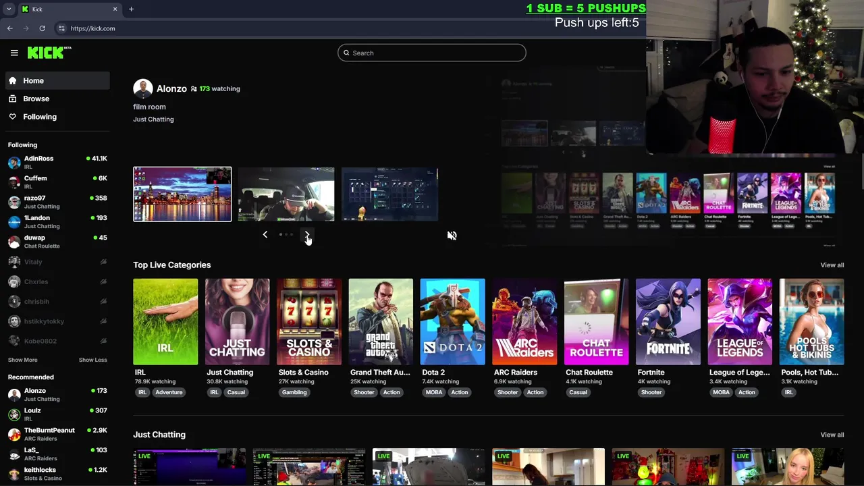
Task: Go to previous featured stream
Action: (x=265, y=234)
